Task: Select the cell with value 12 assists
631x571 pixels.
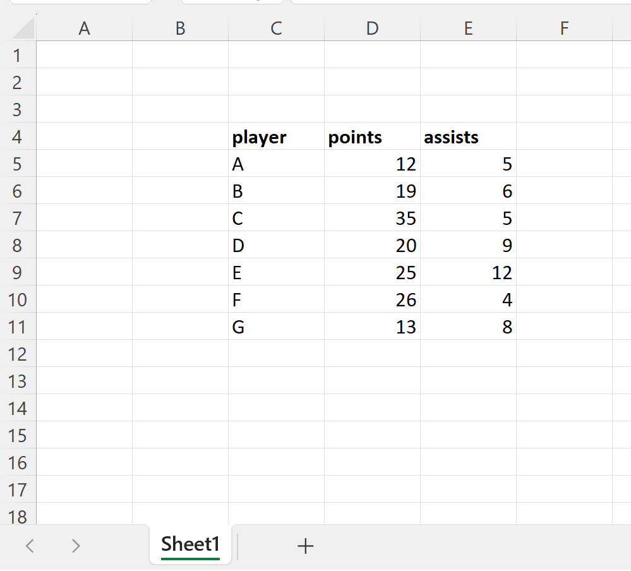Action: coord(468,272)
